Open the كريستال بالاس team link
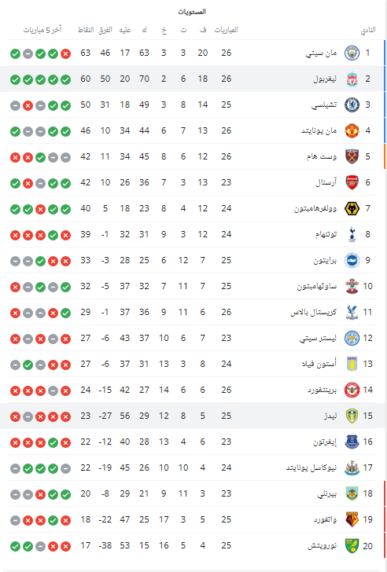This screenshot has width=387, height=572. pyautogui.click(x=313, y=312)
